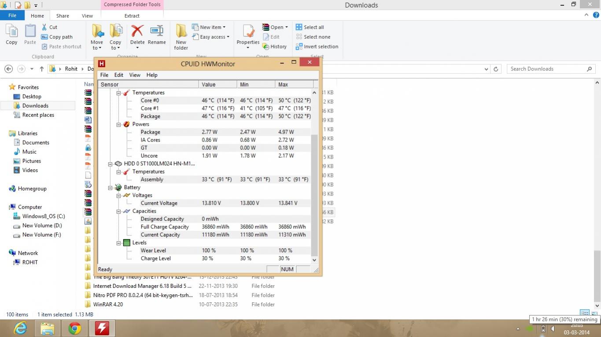Click the battery icon in system tray

543,329
